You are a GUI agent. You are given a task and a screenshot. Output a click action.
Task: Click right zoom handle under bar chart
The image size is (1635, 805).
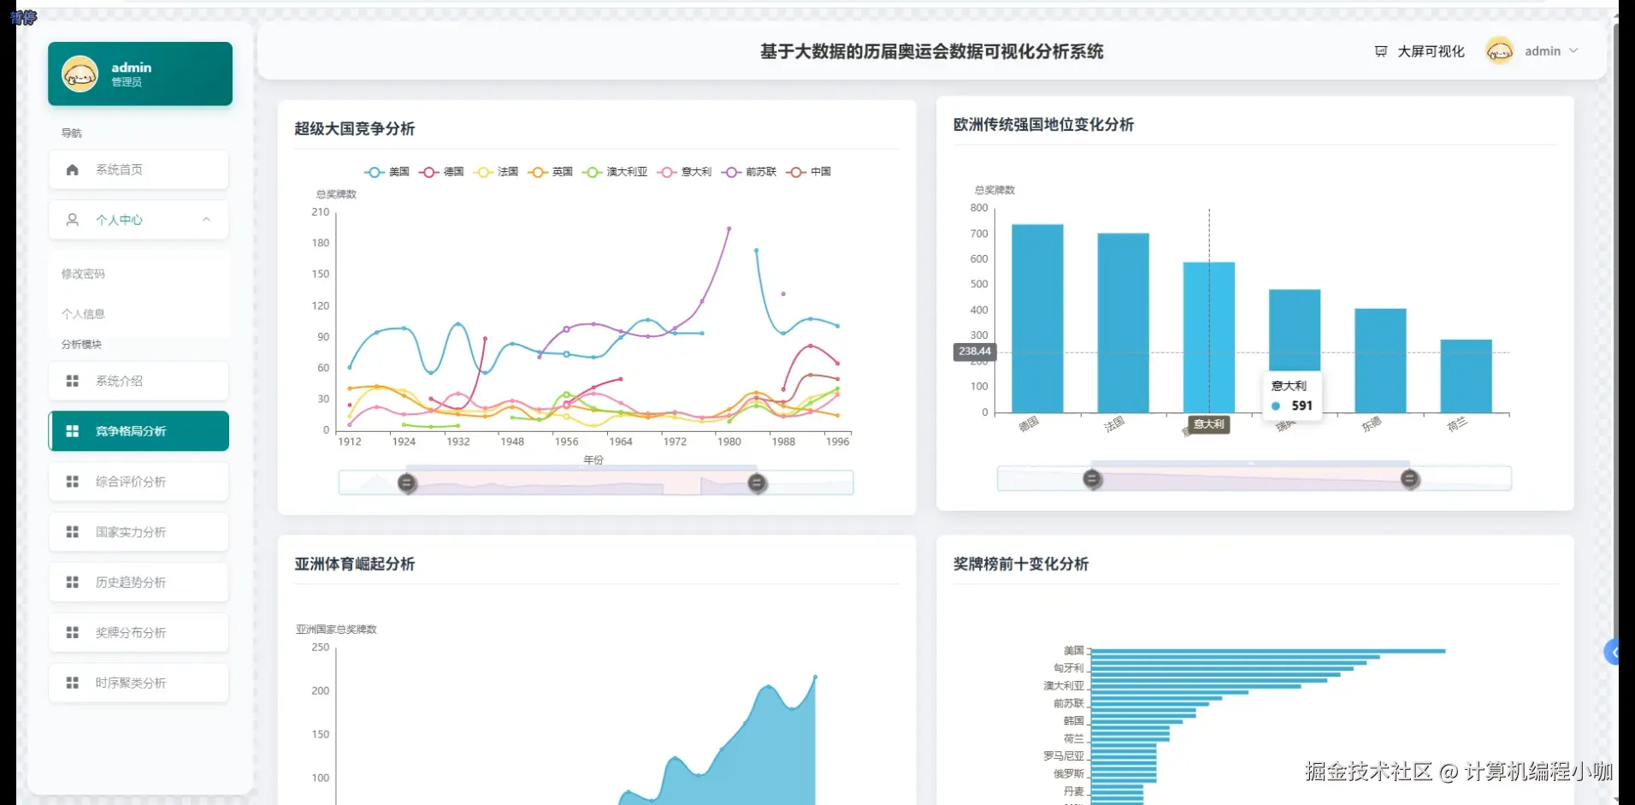pos(1410,479)
